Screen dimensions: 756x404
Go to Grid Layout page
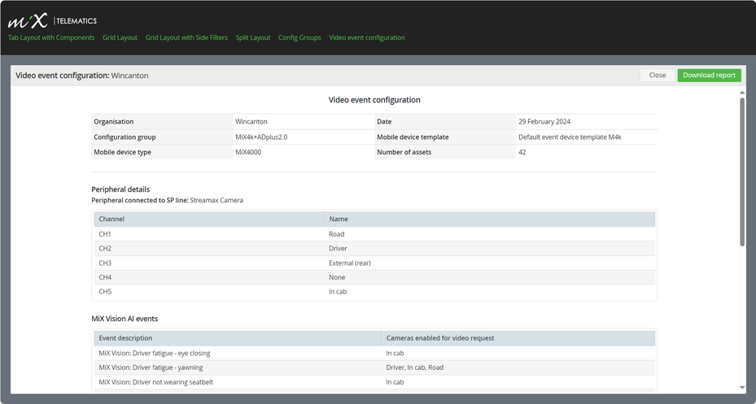coord(120,37)
